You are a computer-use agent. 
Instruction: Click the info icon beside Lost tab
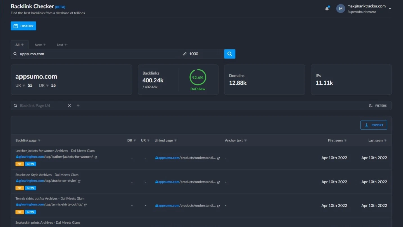pos(66,45)
